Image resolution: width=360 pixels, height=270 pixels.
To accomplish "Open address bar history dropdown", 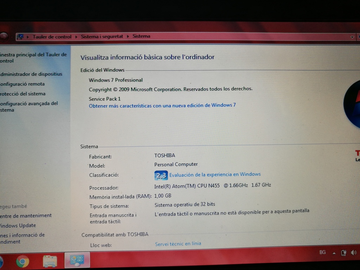I will (352, 37).
